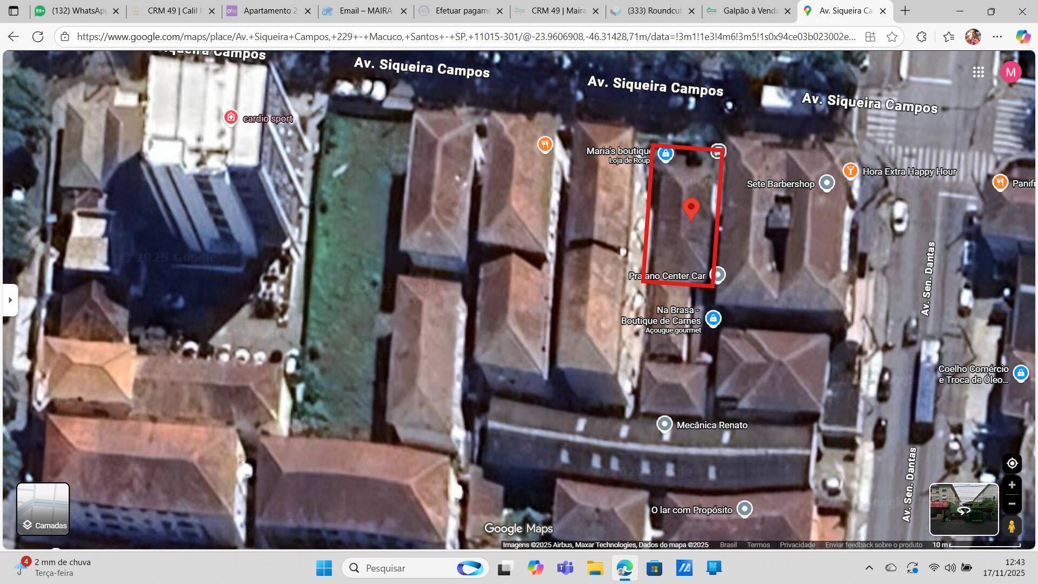Open the Copilot sidebar
Screen dimensions: 1038x584
[x=1023, y=37]
